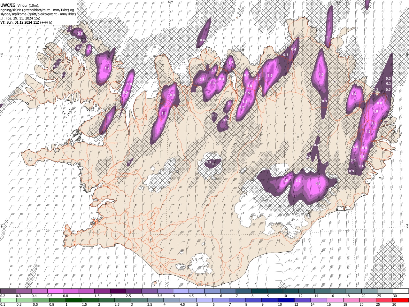Viewport: 409px width, 307px height.
Task: Click the 'UWC/IG: Vindur (10m),' title line
Action: tap(19, 5)
